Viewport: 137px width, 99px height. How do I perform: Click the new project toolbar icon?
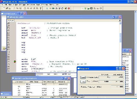(85, 8)
